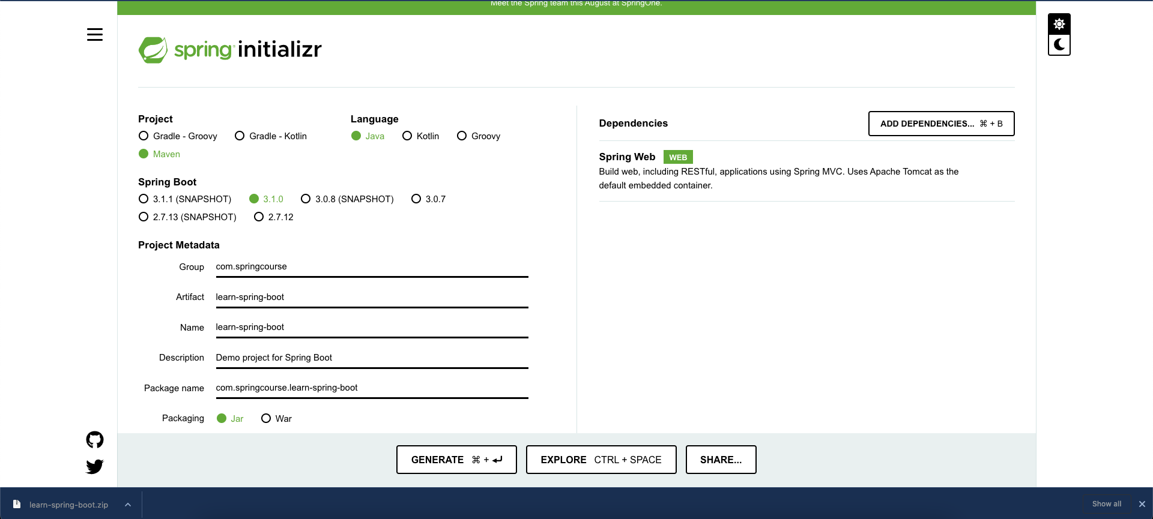Select Spring Boot 2.7.13 (SNAPSHOT)
The height and width of the screenshot is (519, 1153).
tap(187, 217)
